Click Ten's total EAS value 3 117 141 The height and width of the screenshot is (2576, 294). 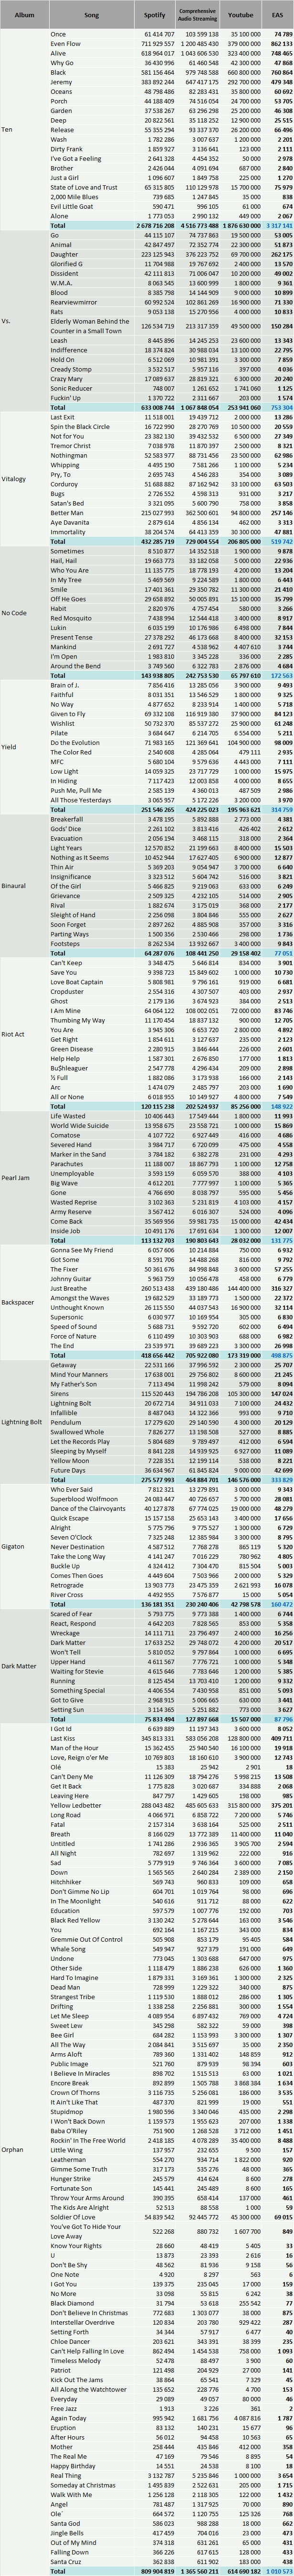pos(279,225)
